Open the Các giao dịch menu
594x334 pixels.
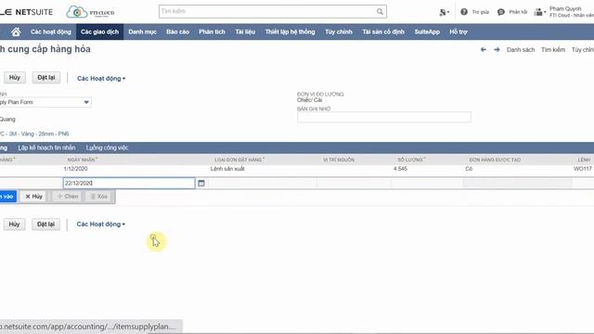point(99,32)
